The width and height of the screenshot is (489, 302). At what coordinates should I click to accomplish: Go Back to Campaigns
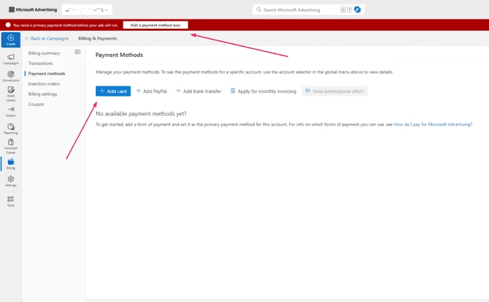(x=47, y=38)
